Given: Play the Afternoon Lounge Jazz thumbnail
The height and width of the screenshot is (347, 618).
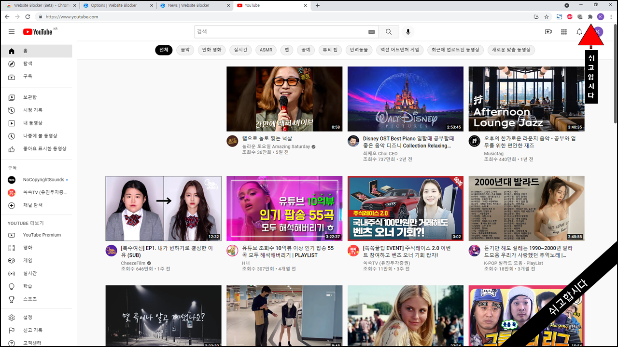Looking at the screenshot, I should pos(526,99).
